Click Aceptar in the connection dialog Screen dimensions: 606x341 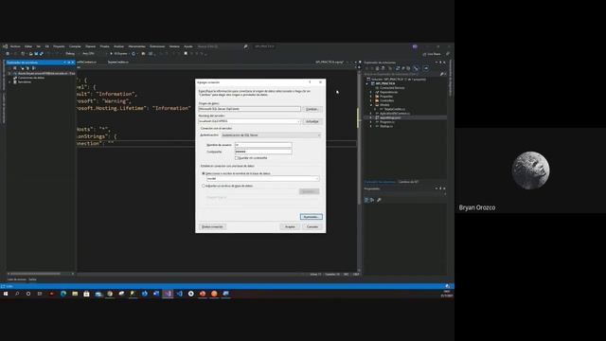pyautogui.click(x=290, y=226)
